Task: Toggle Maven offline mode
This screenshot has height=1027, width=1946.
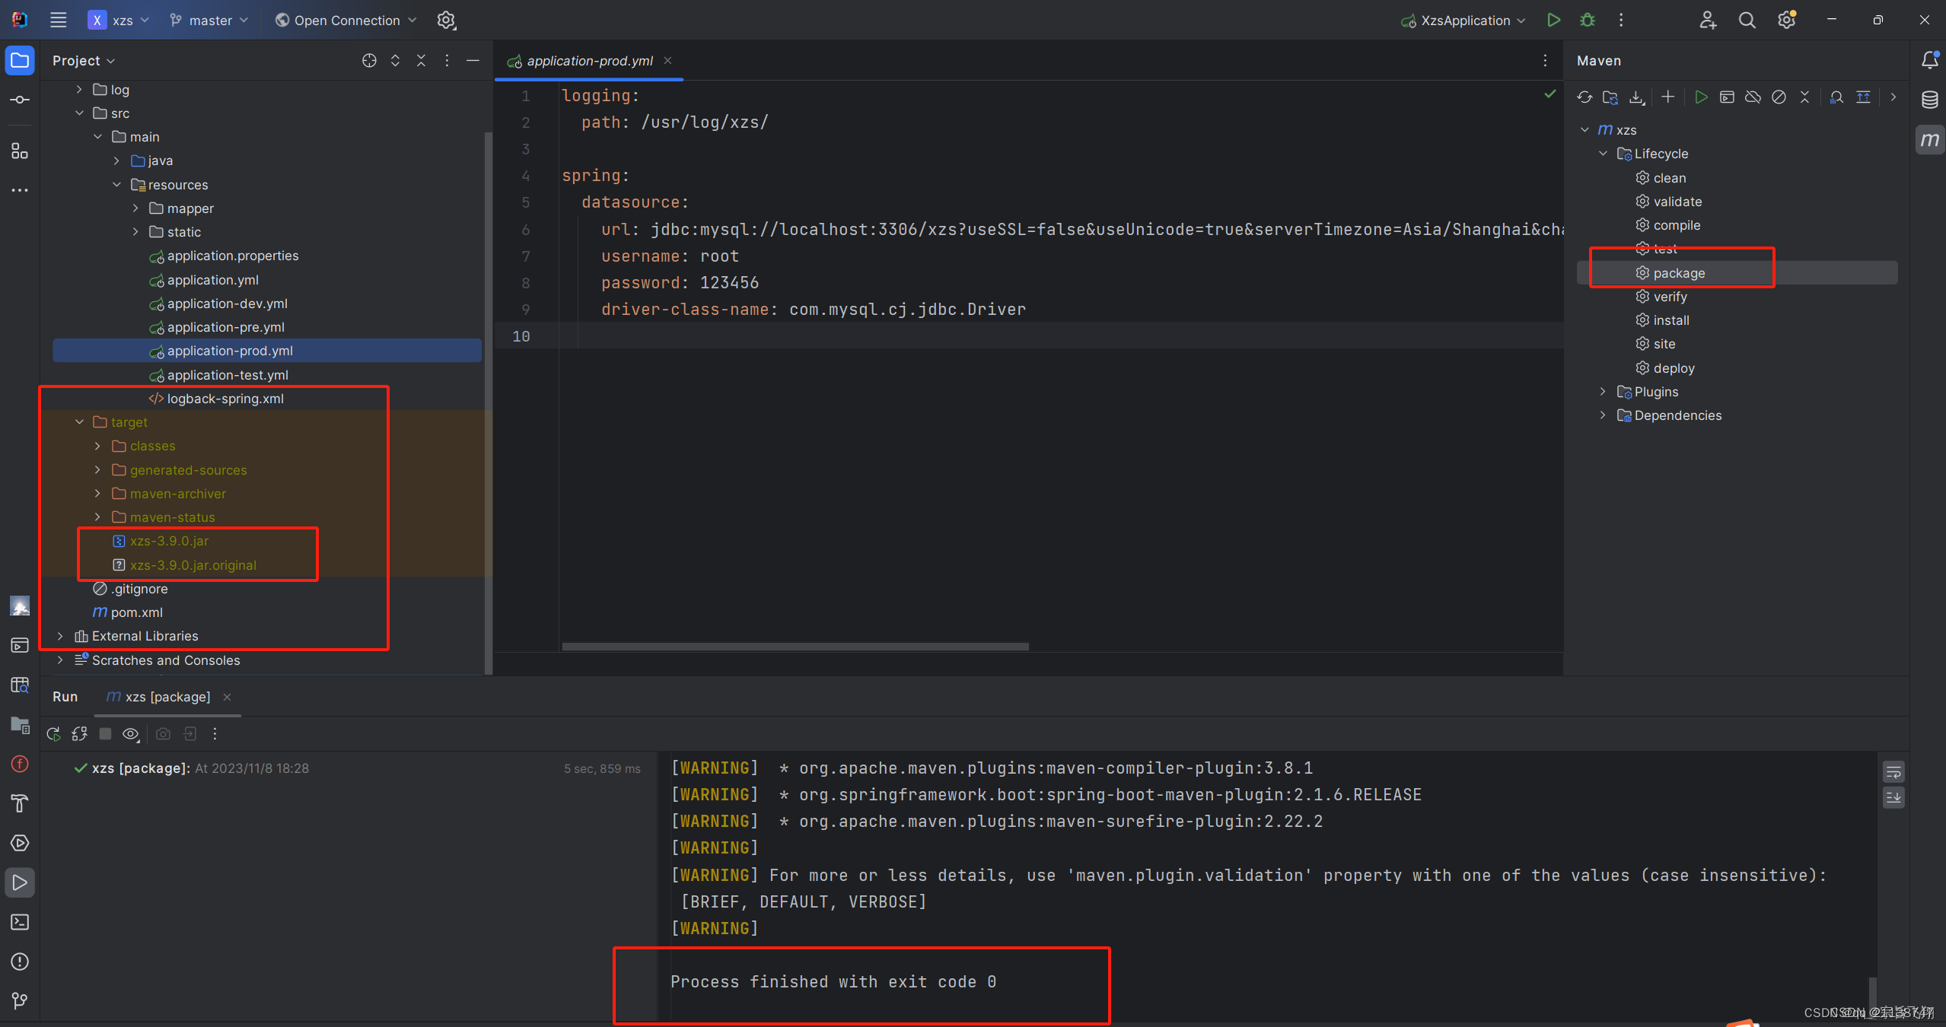Action: (1753, 97)
